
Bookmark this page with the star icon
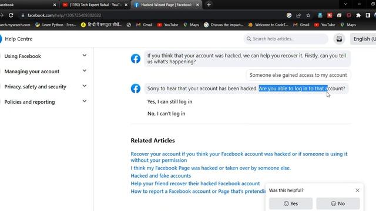pyautogui.click(x=308, y=15)
